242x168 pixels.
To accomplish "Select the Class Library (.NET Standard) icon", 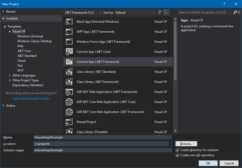I will coord(68,72).
